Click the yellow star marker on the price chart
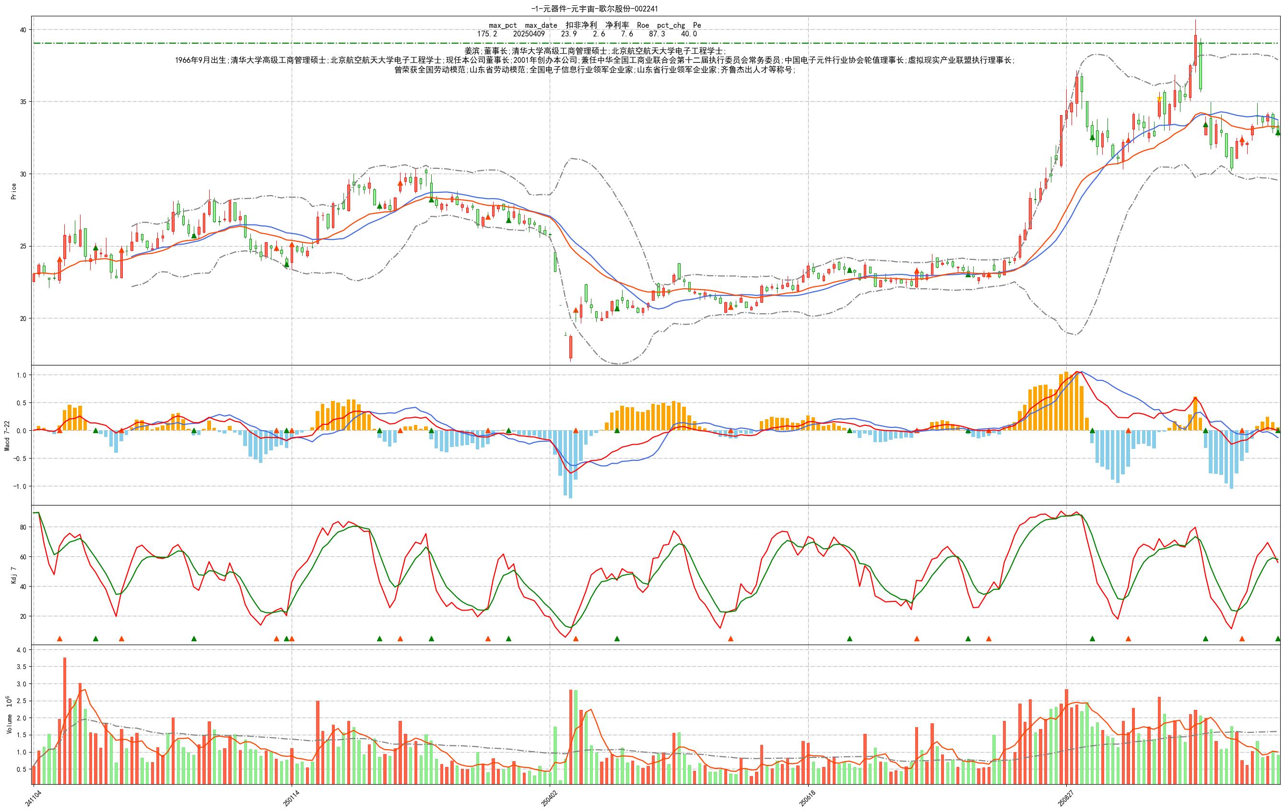 point(1159,98)
